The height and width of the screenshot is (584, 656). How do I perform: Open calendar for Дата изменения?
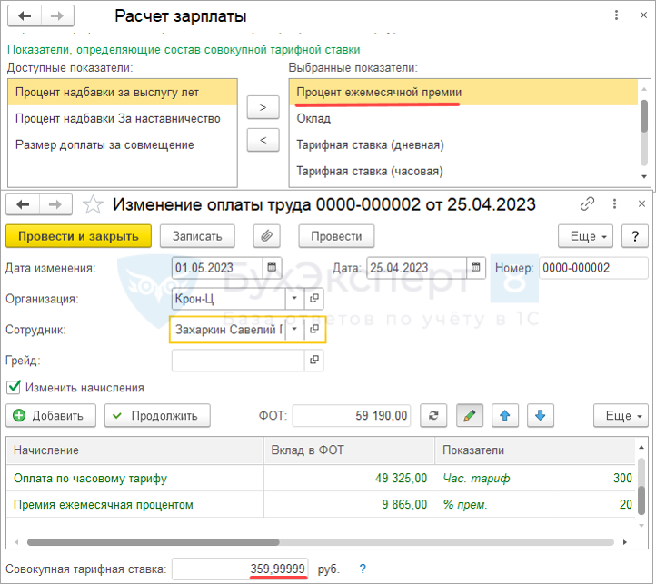(272, 267)
